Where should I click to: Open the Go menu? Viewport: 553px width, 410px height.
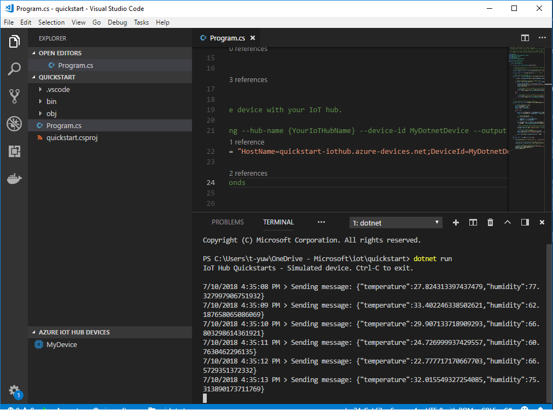[97, 22]
